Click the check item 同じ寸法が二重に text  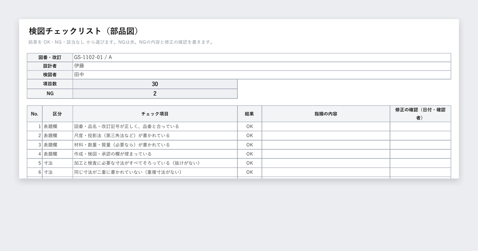pos(128,172)
